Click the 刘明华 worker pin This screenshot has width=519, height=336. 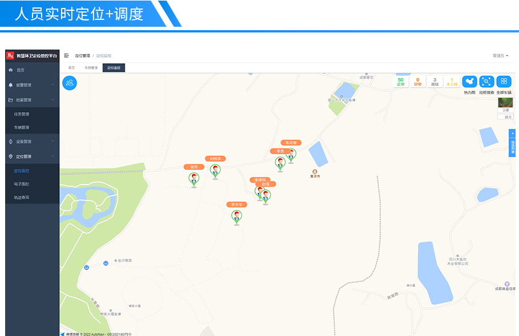215,171
